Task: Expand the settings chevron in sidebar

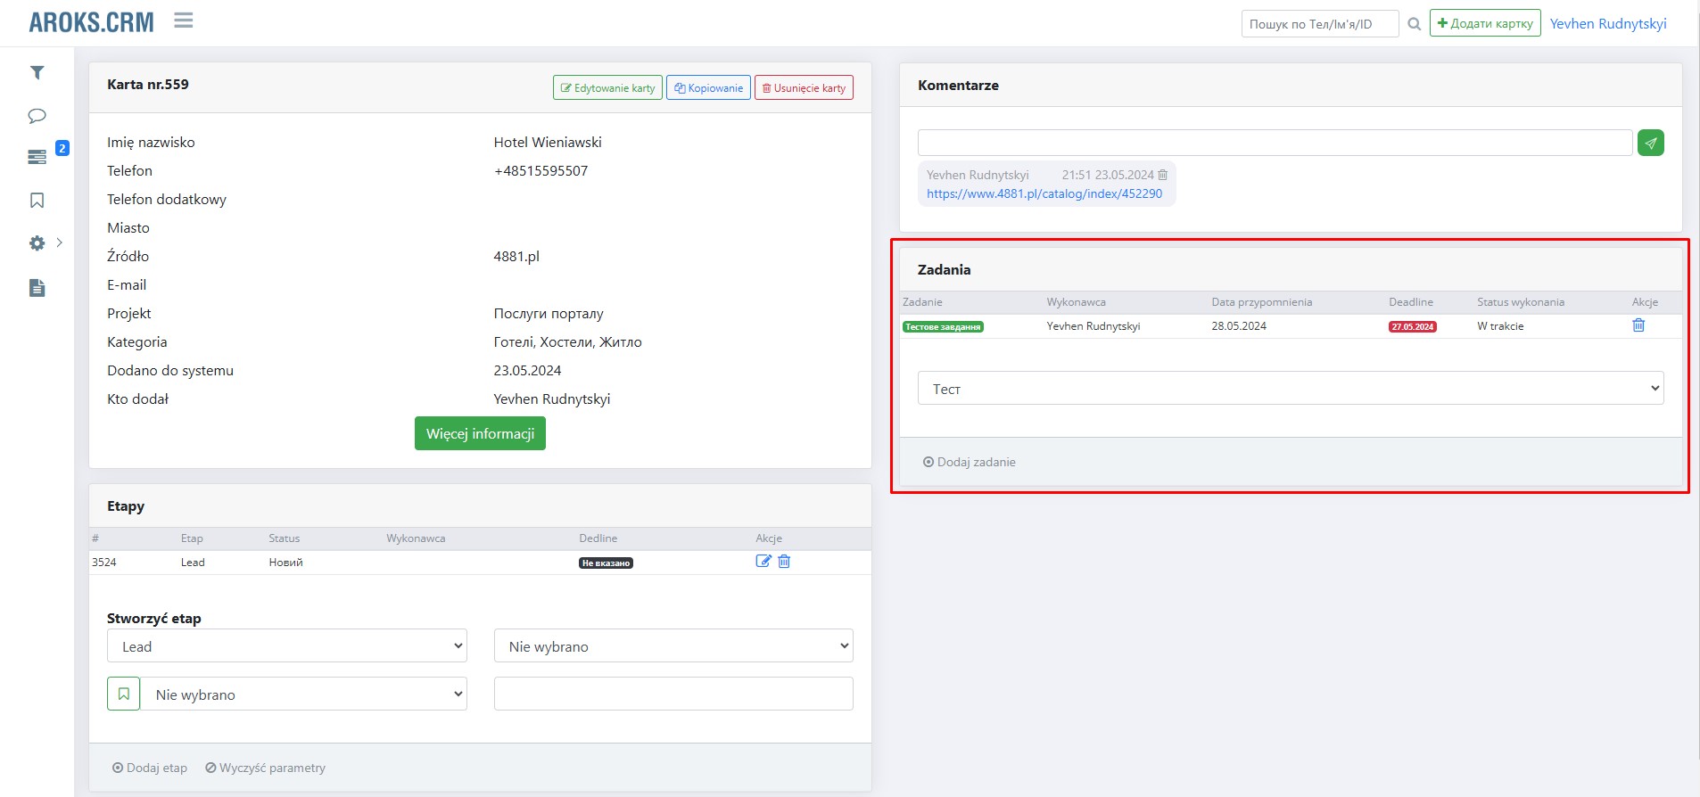Action: 60,242
